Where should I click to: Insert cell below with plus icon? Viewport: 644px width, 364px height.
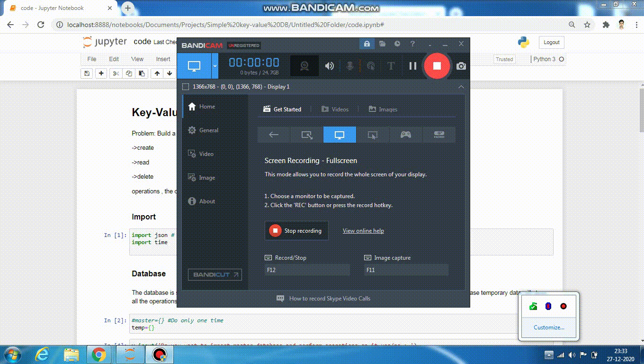click(x=101, y=73)
